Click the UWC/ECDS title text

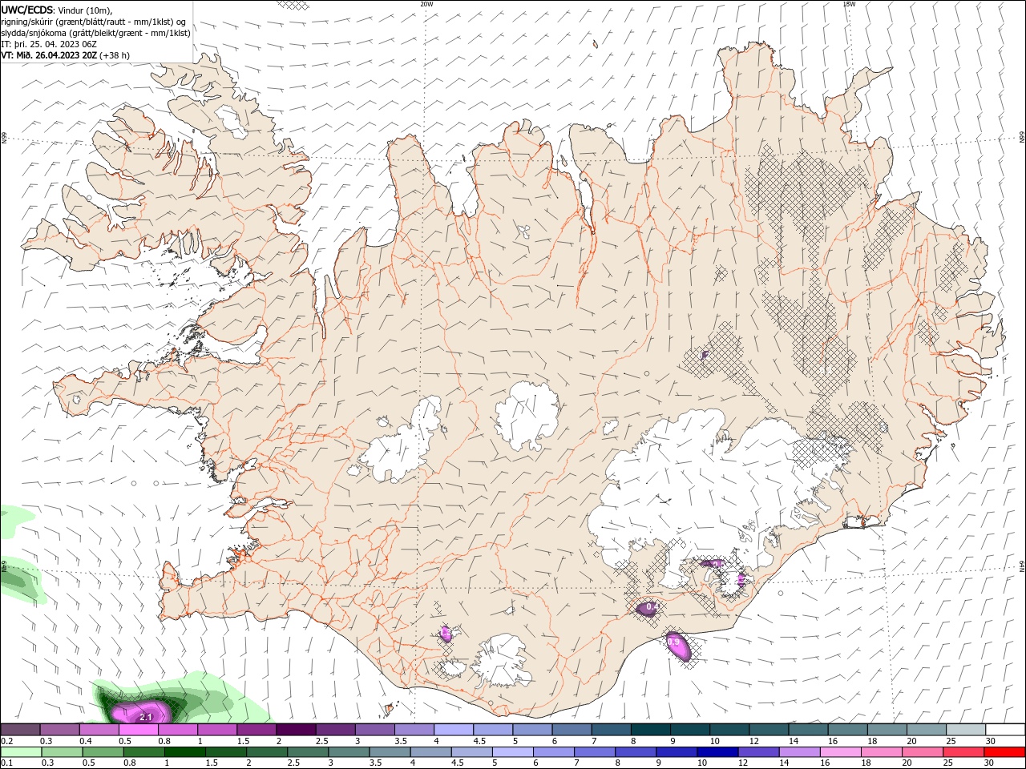pyautogui.click(x=27, y=10)
